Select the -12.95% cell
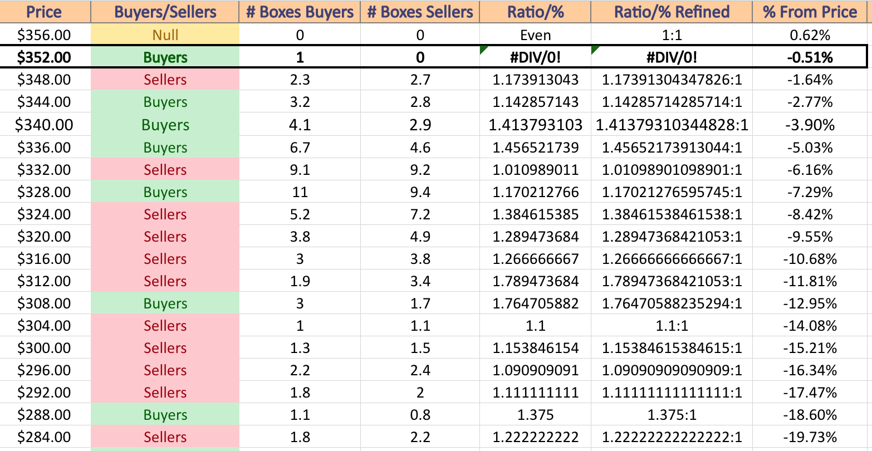Screen dimensions: 872x451 [x=810, y=303]
